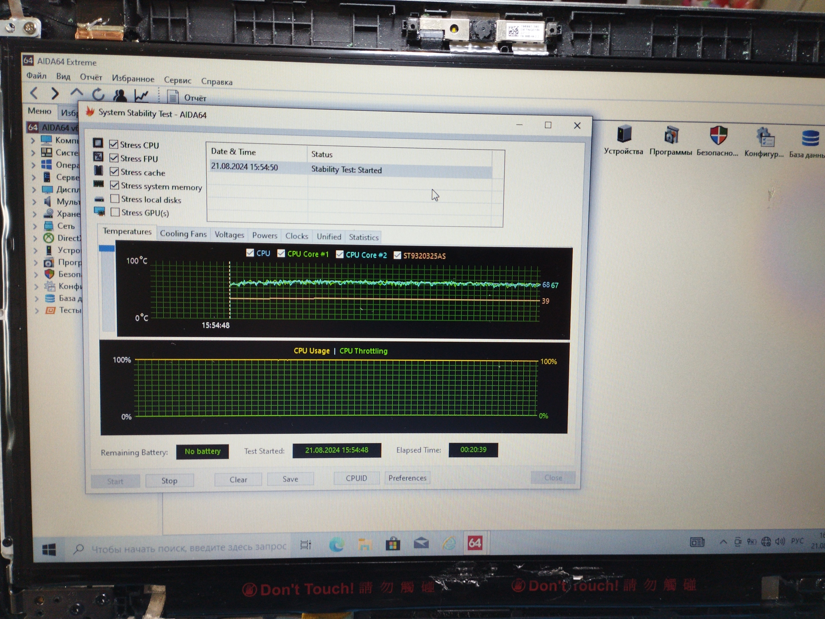Expand the Сеть tree node

(x=35, y=226)
